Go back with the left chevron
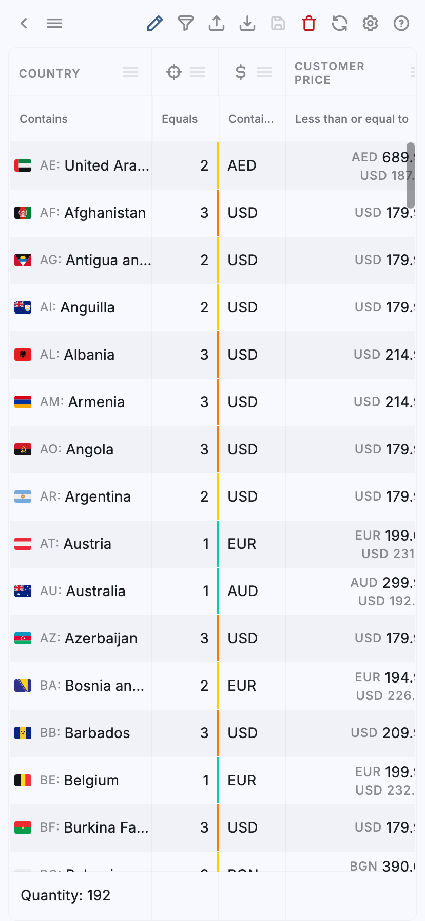Screen dimensions: 425x921 click(x=24, y=24)
